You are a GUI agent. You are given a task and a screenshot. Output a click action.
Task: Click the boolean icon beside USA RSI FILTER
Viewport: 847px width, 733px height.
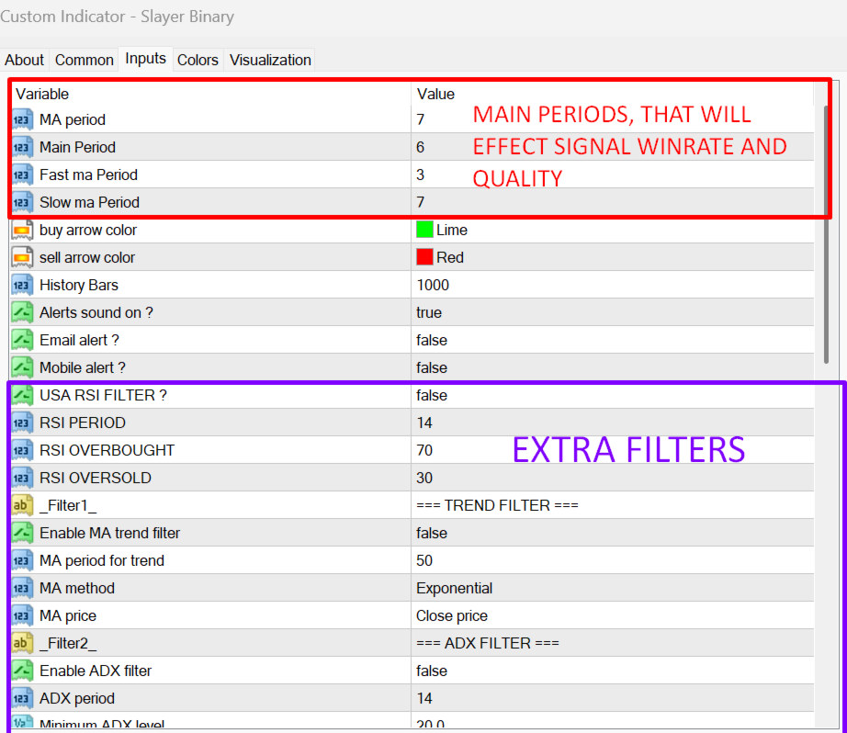[22, 395]
